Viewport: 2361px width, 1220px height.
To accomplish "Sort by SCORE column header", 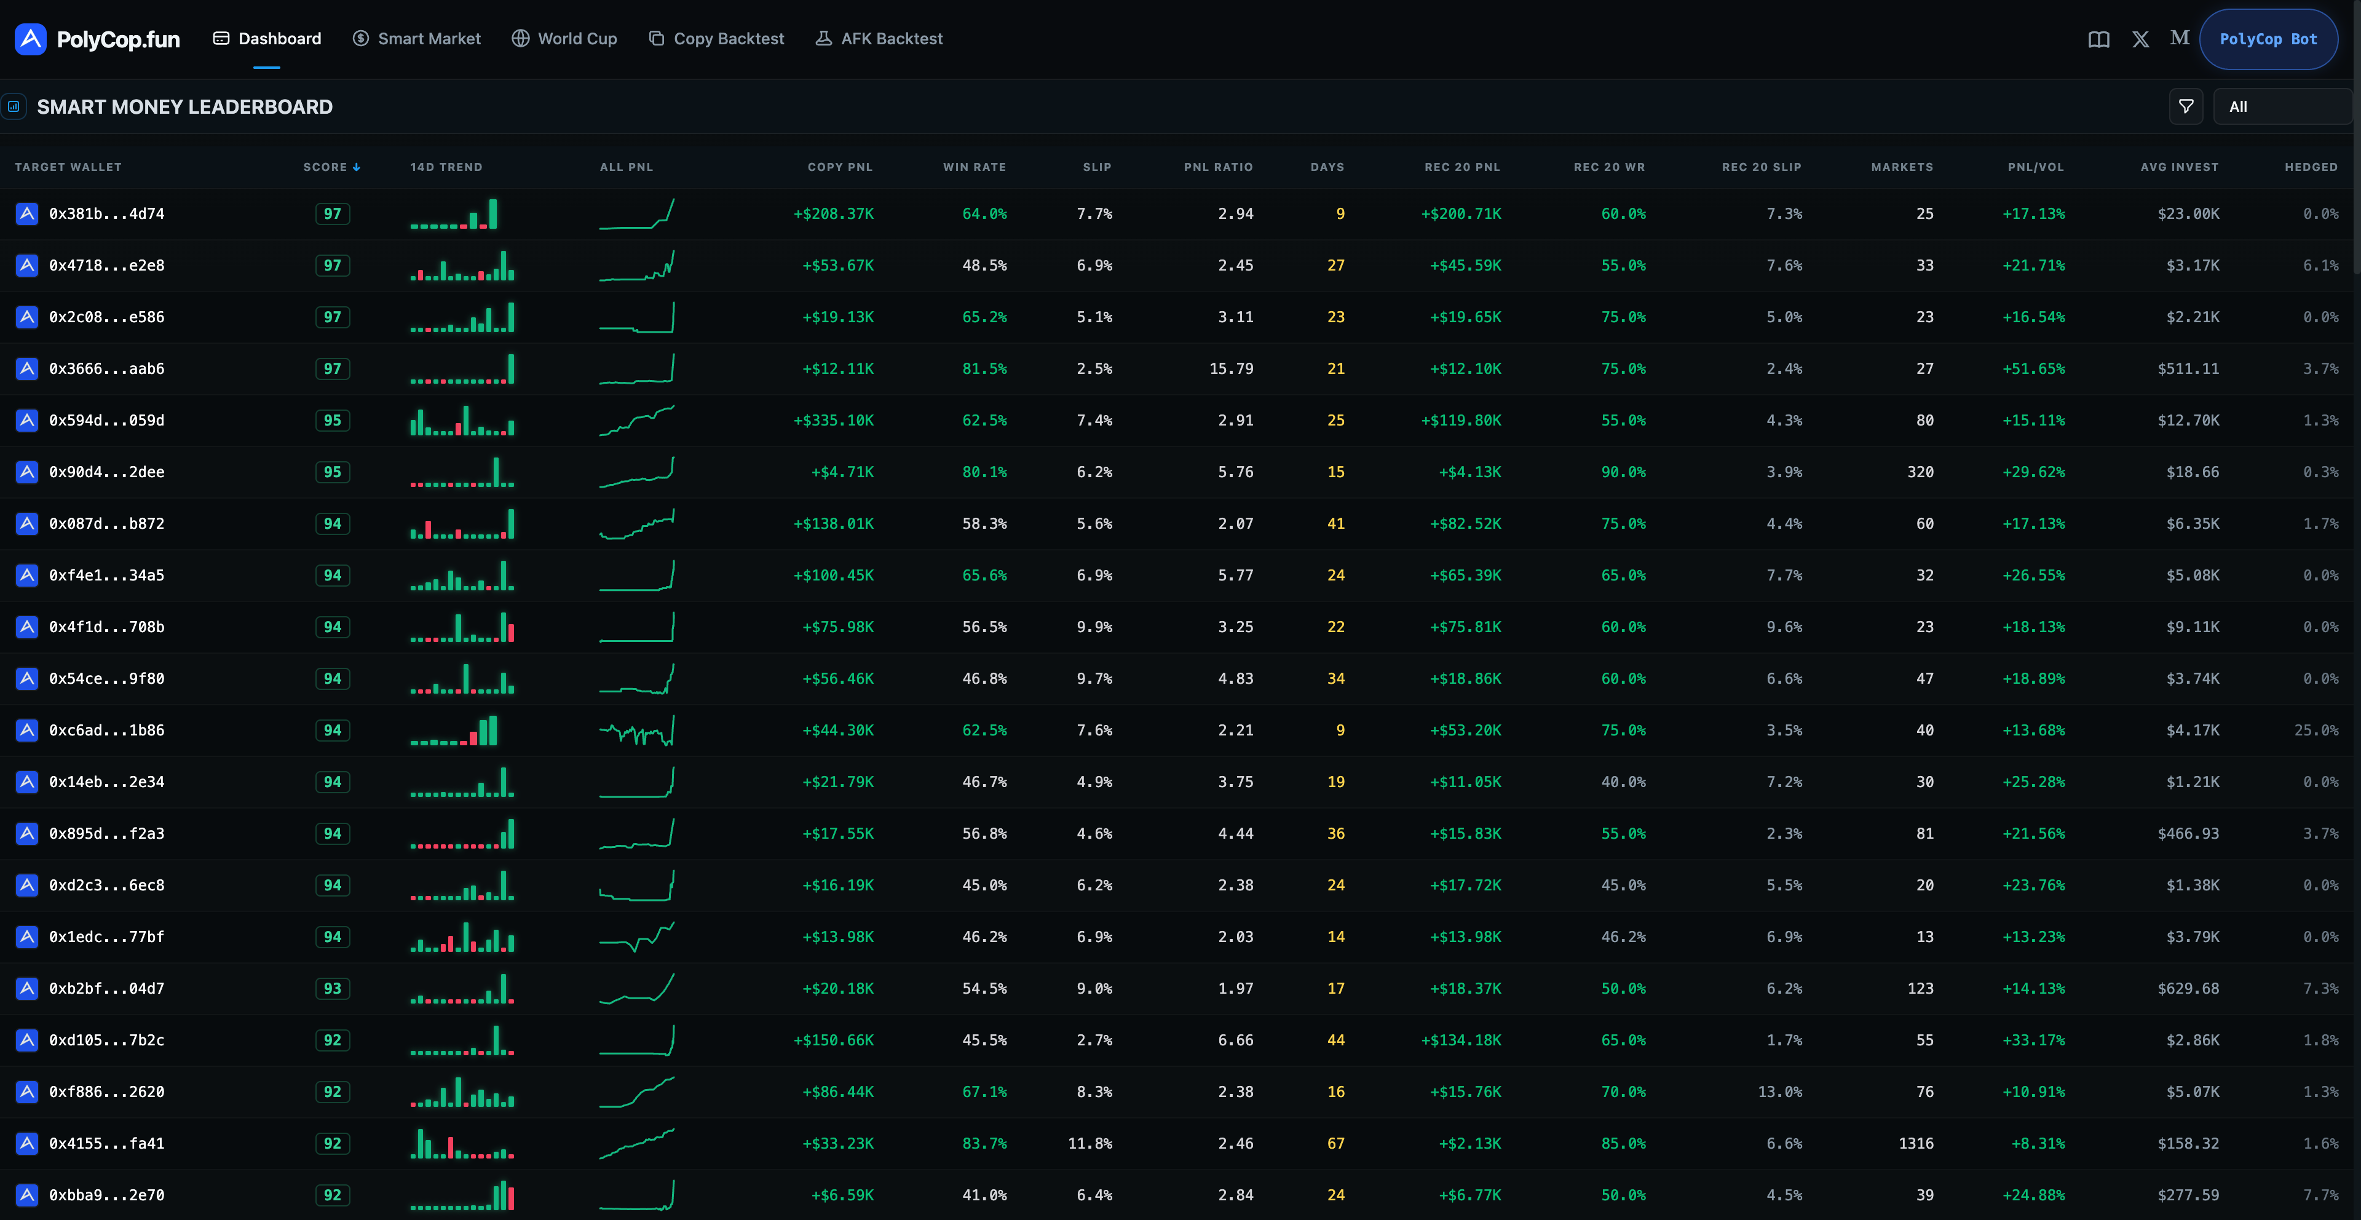I will (x=331, y=167).
